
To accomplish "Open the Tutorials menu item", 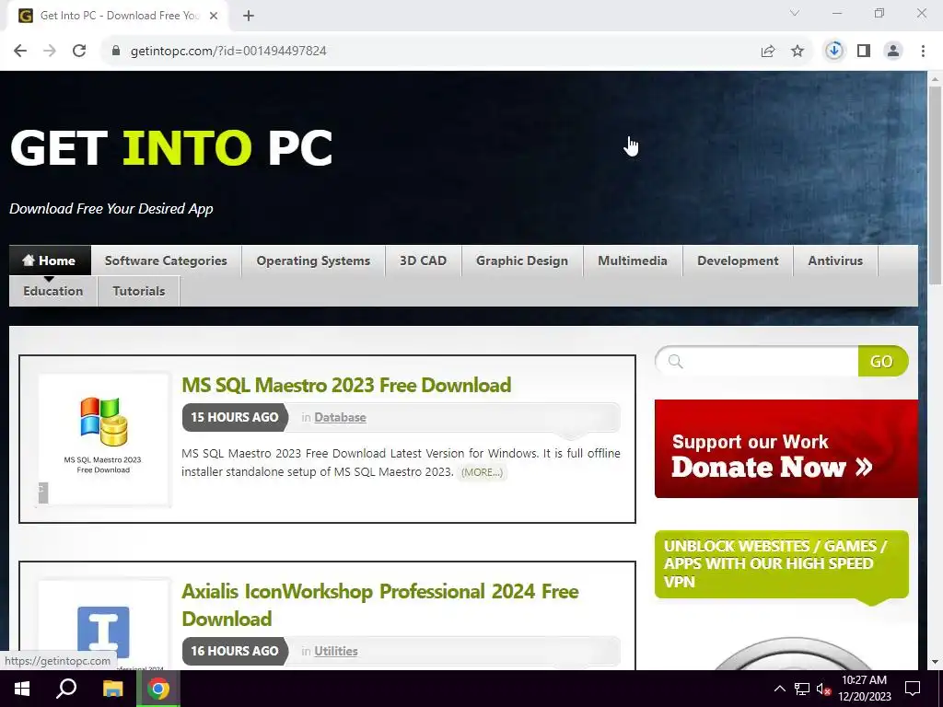I will (x=139, y=291).
